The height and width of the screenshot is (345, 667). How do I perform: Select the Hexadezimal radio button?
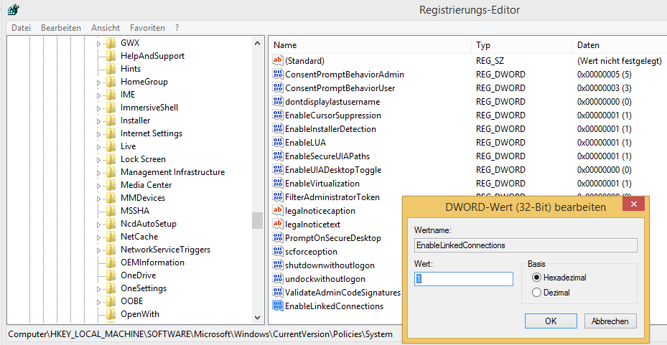(537, 278)
